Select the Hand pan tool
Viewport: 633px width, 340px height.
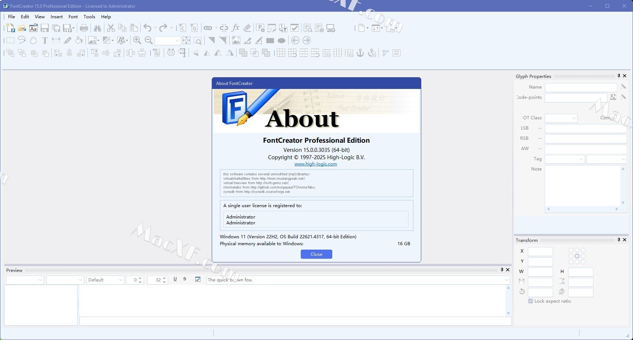(x=33, y=41)
